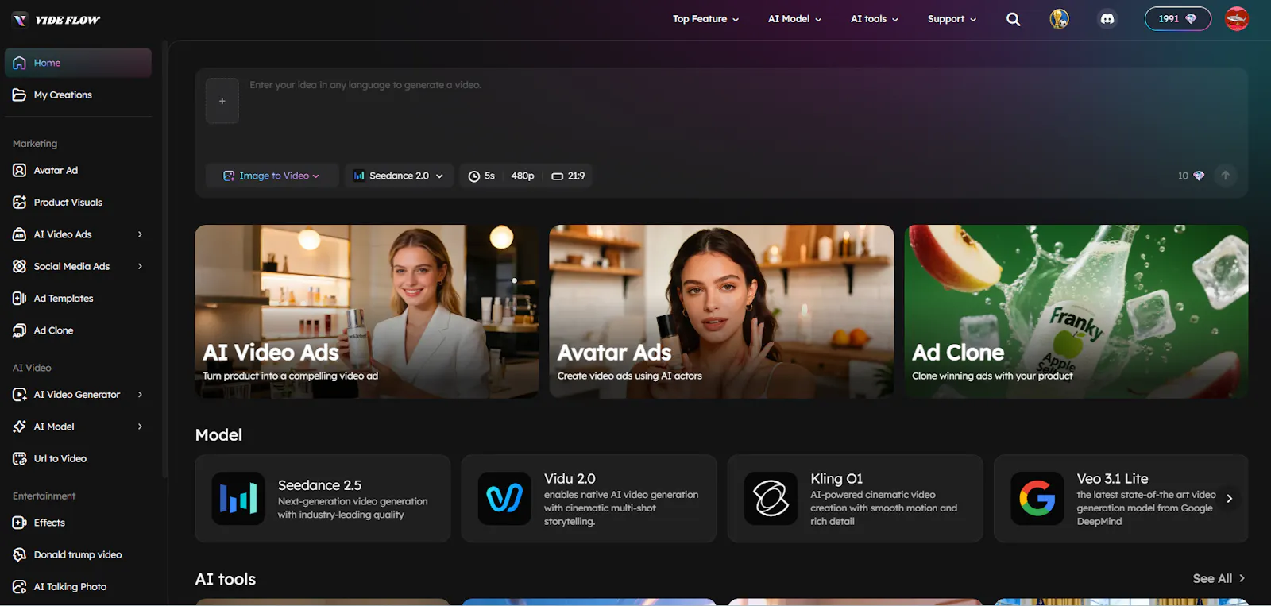Click the Seedance 2.5 card title
Image resolution: width=1271 pixels, height=606 pixels.
click(x=319, y=485)
